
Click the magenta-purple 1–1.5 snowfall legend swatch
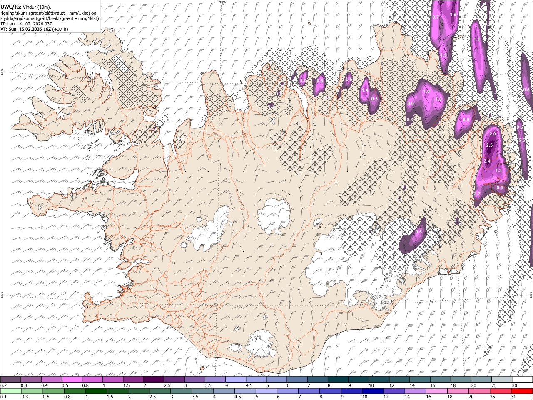(112, 379)
